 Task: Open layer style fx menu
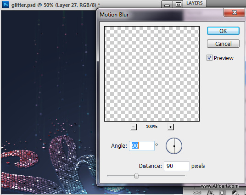click(210, 192)
